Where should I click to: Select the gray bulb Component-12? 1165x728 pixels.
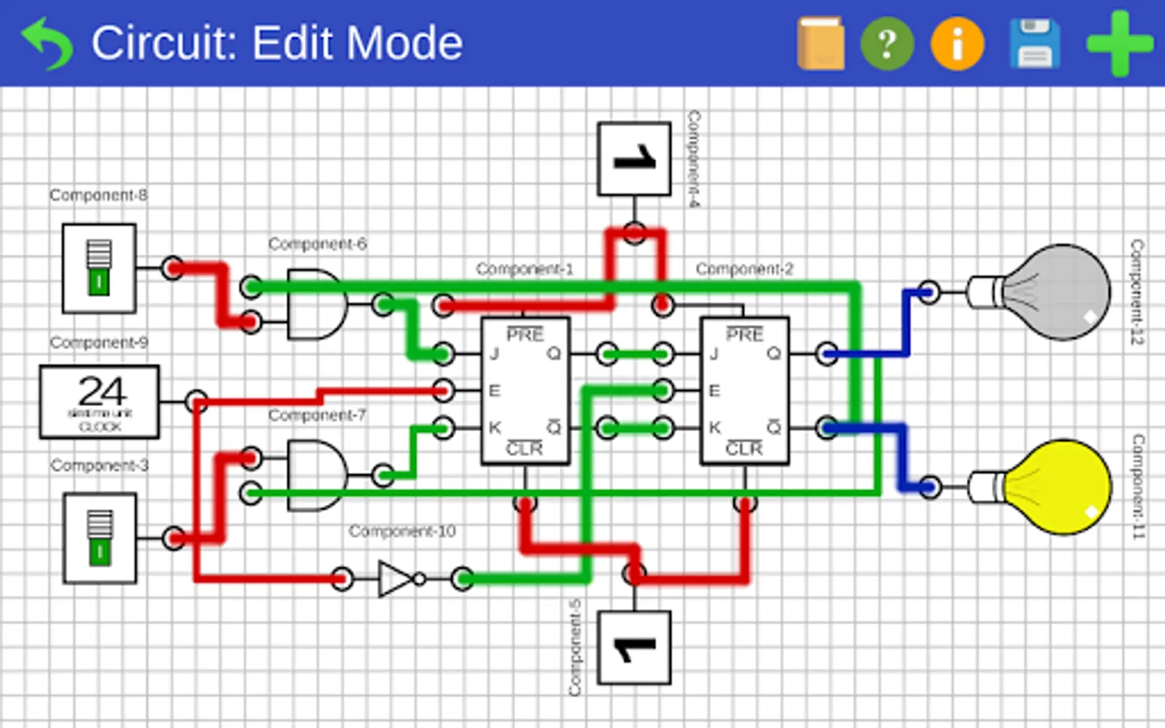1040,292
